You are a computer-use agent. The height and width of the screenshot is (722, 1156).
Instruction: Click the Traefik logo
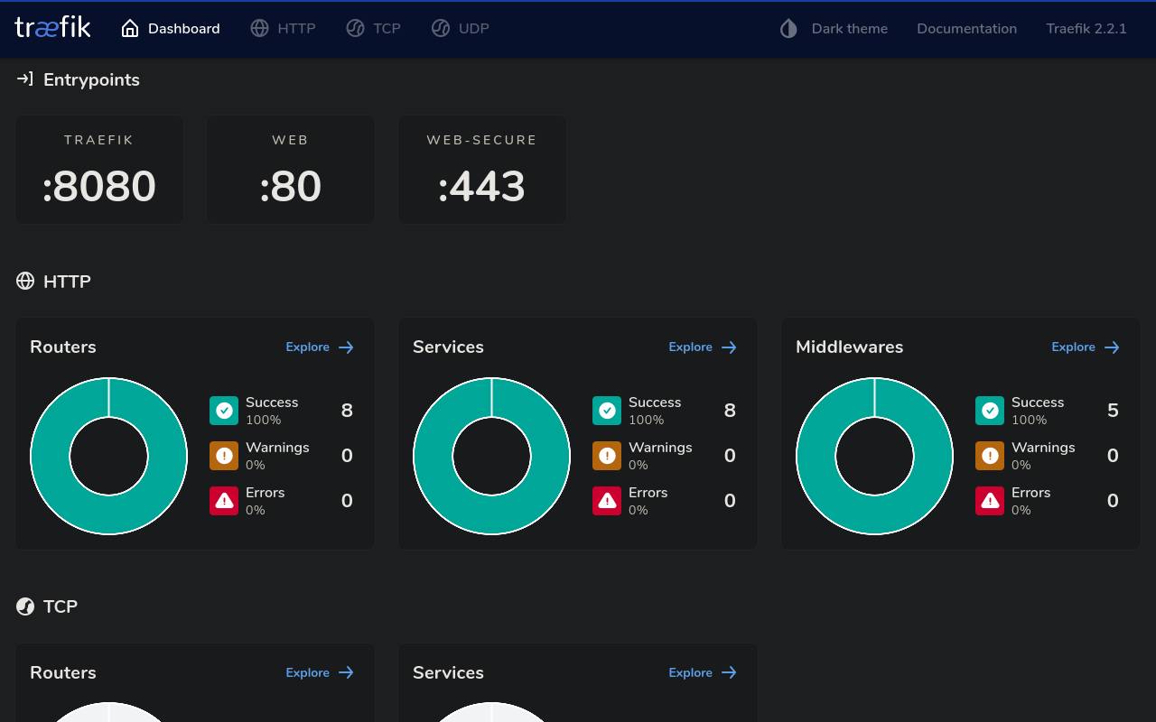tap(51, 27)
